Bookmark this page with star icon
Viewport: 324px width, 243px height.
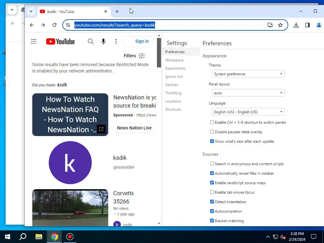coord(280,25)
